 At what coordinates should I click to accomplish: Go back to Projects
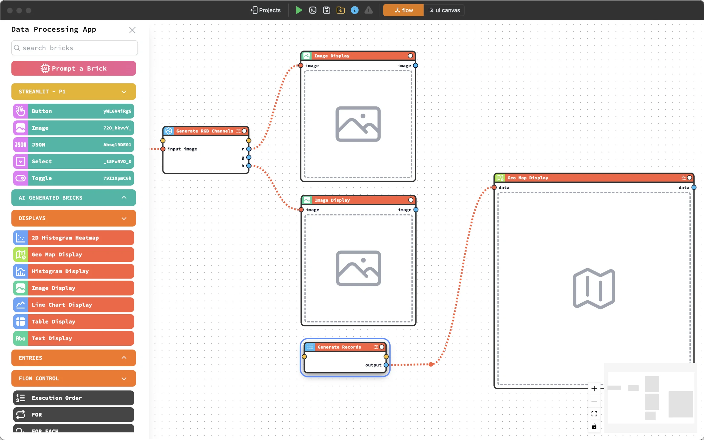265,10
